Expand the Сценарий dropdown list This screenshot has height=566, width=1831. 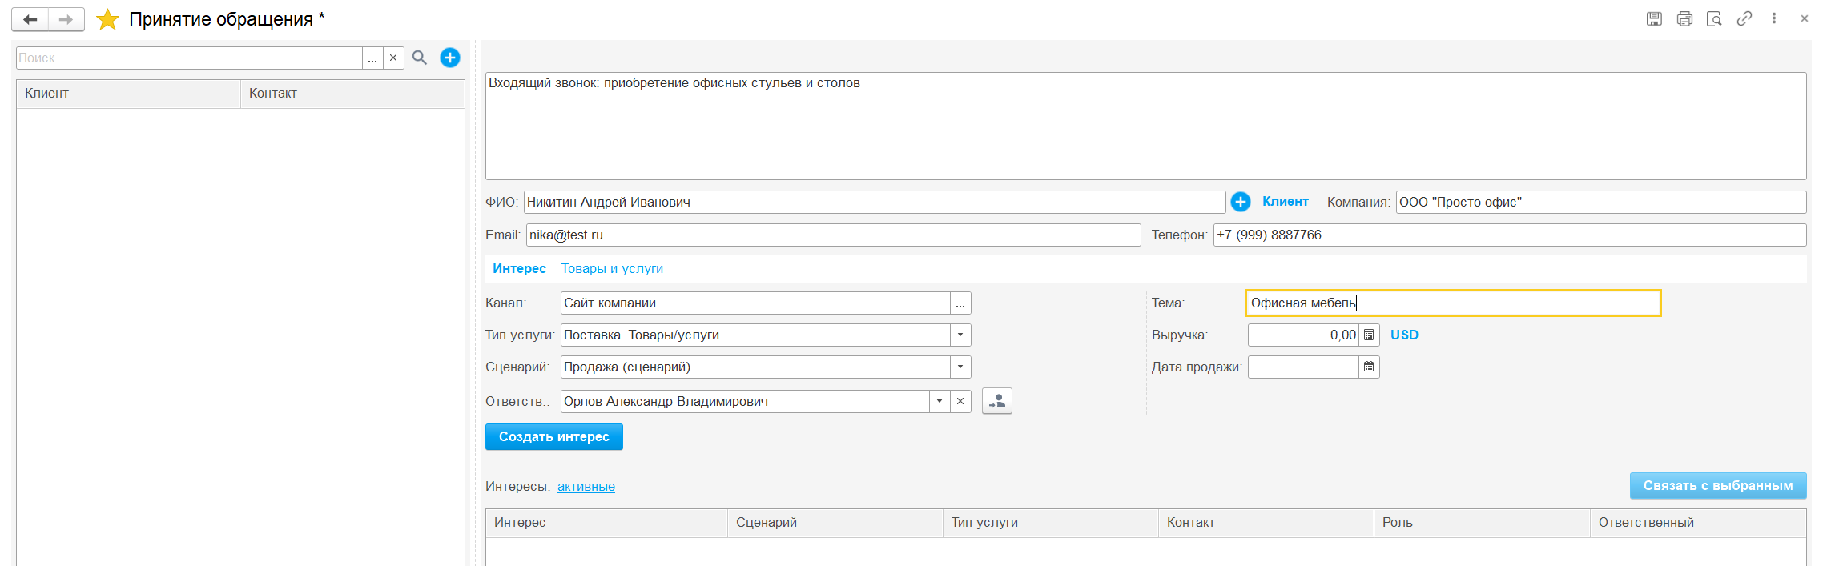point(960,367)
